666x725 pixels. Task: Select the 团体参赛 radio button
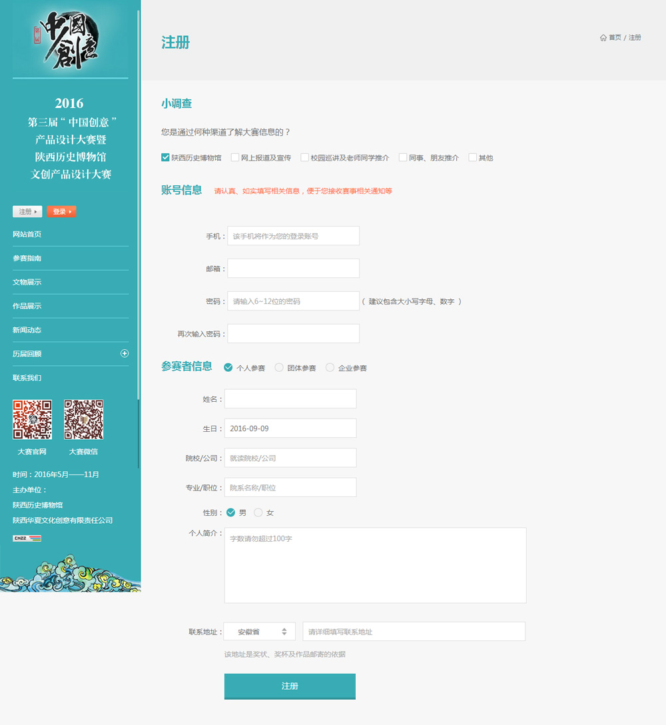[x=279, y=367]
